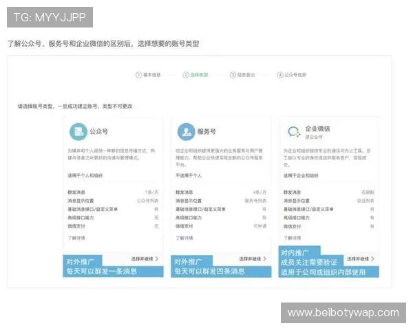The width and height of the screenshot is (413, 330).
Task: Click the 会话列表 display position value
Action: click(366, 201)
